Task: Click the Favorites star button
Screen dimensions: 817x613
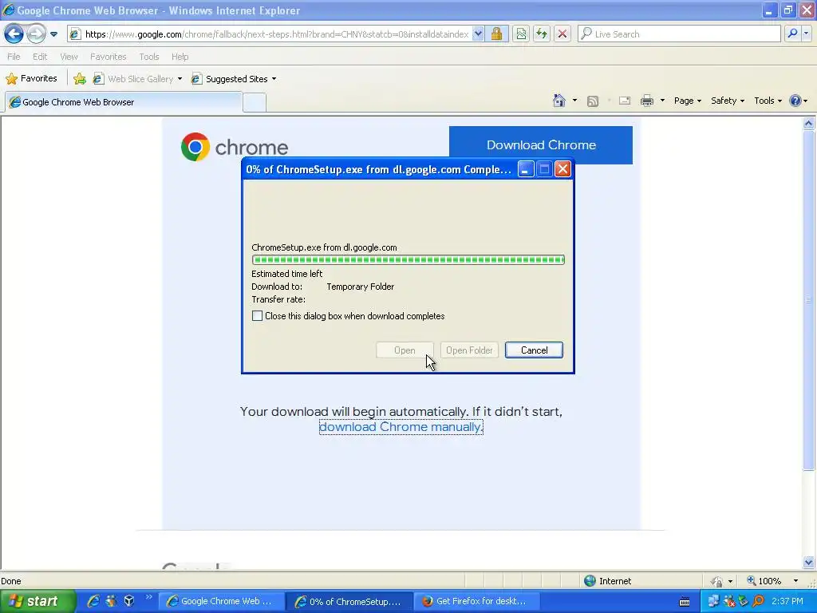Action: [31, 79]
